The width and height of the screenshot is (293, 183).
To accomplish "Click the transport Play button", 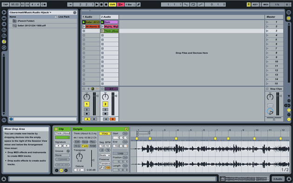I will tap(97, 5).
